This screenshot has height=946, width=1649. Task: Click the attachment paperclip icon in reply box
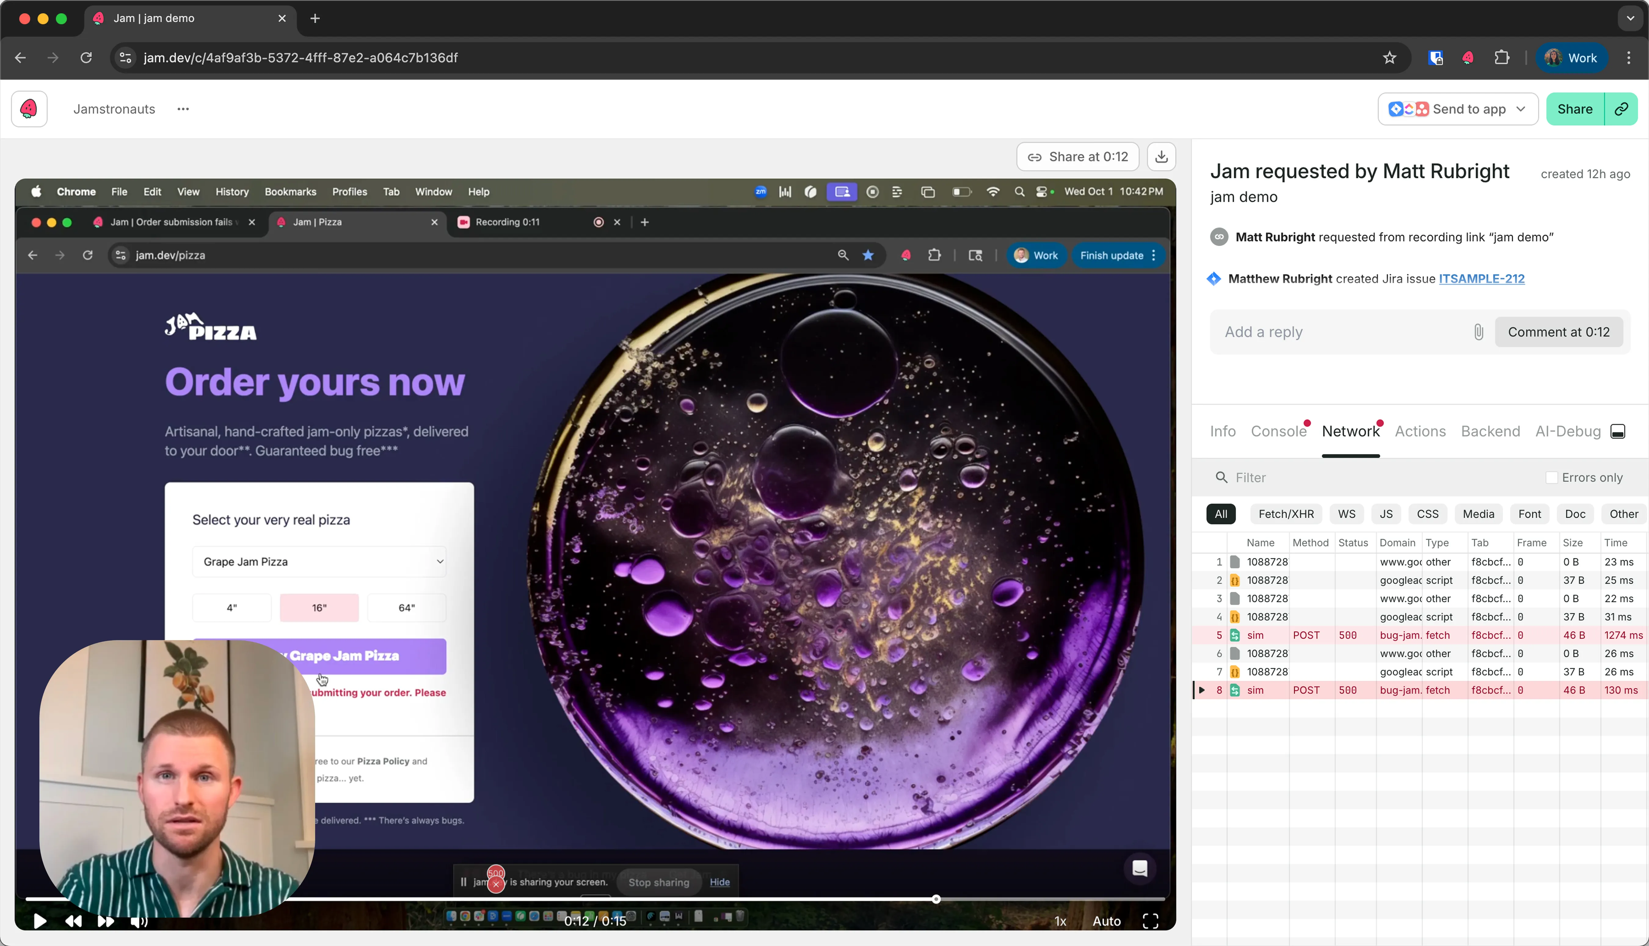(x=1478, y=332)
